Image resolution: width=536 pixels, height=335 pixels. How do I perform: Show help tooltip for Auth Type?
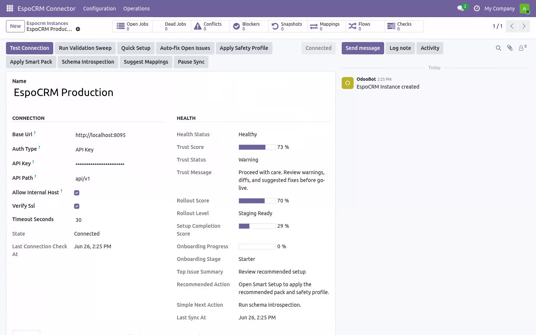[x=39, y=147]
